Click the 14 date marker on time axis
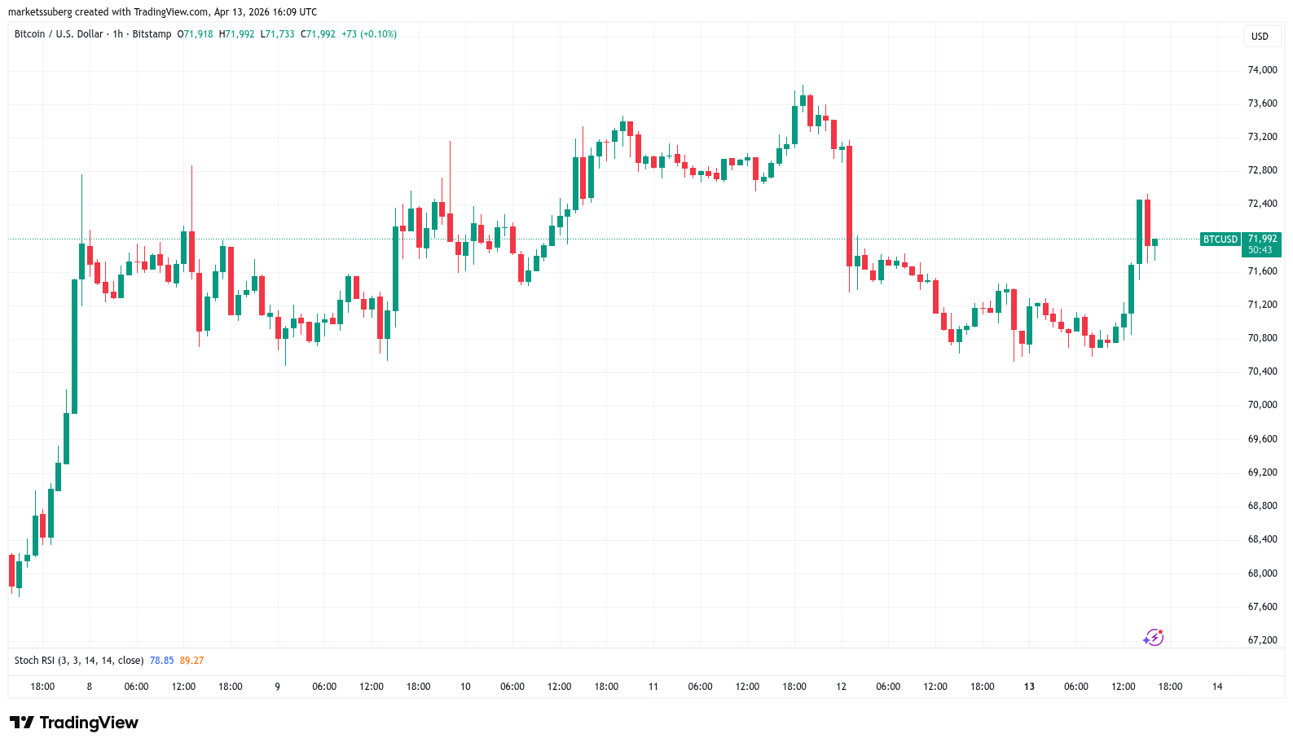 [x=1216, y=687]
